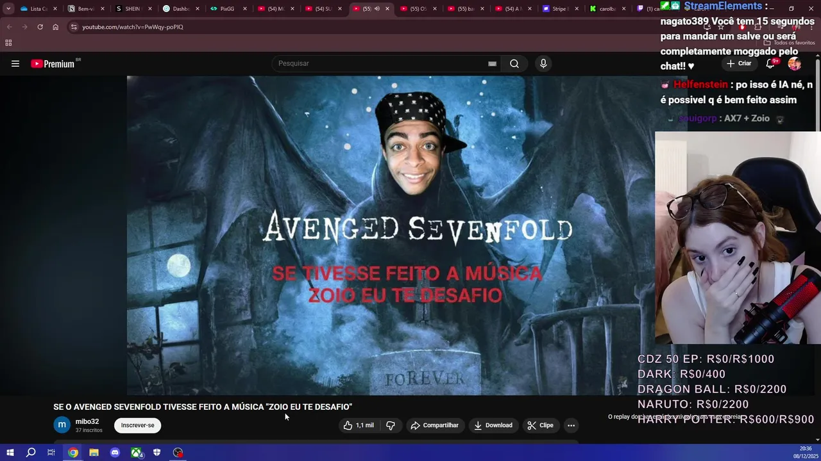View site information icon in address bar
821x461 pixels.
click(74, 27)
